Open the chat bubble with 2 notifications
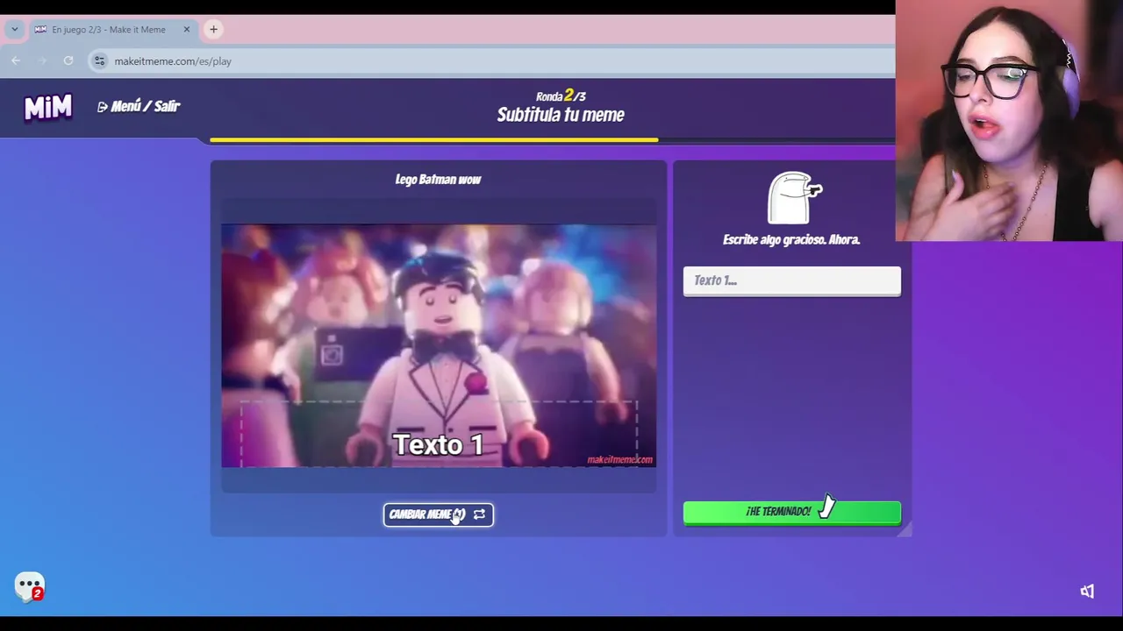Viewport: 1123px width, 631px height. pyautogui.click(x=30, y=586)
